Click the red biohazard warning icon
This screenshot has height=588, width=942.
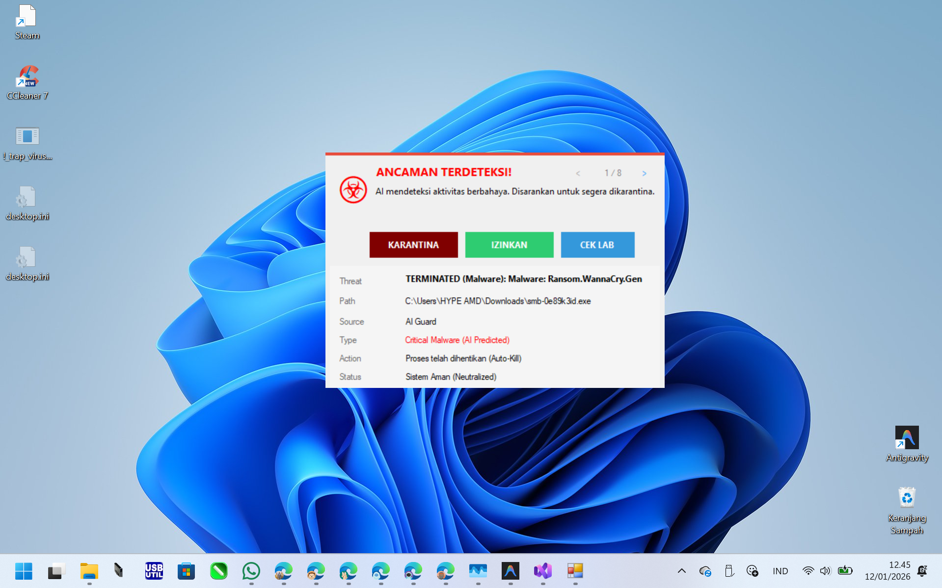(x=353, y=190)
